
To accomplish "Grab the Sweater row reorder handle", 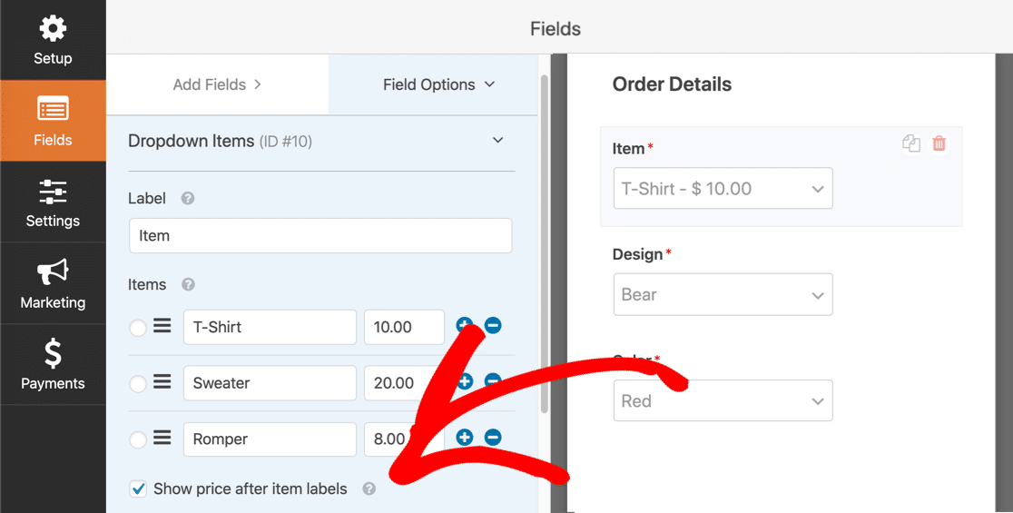I will [162, 382].
